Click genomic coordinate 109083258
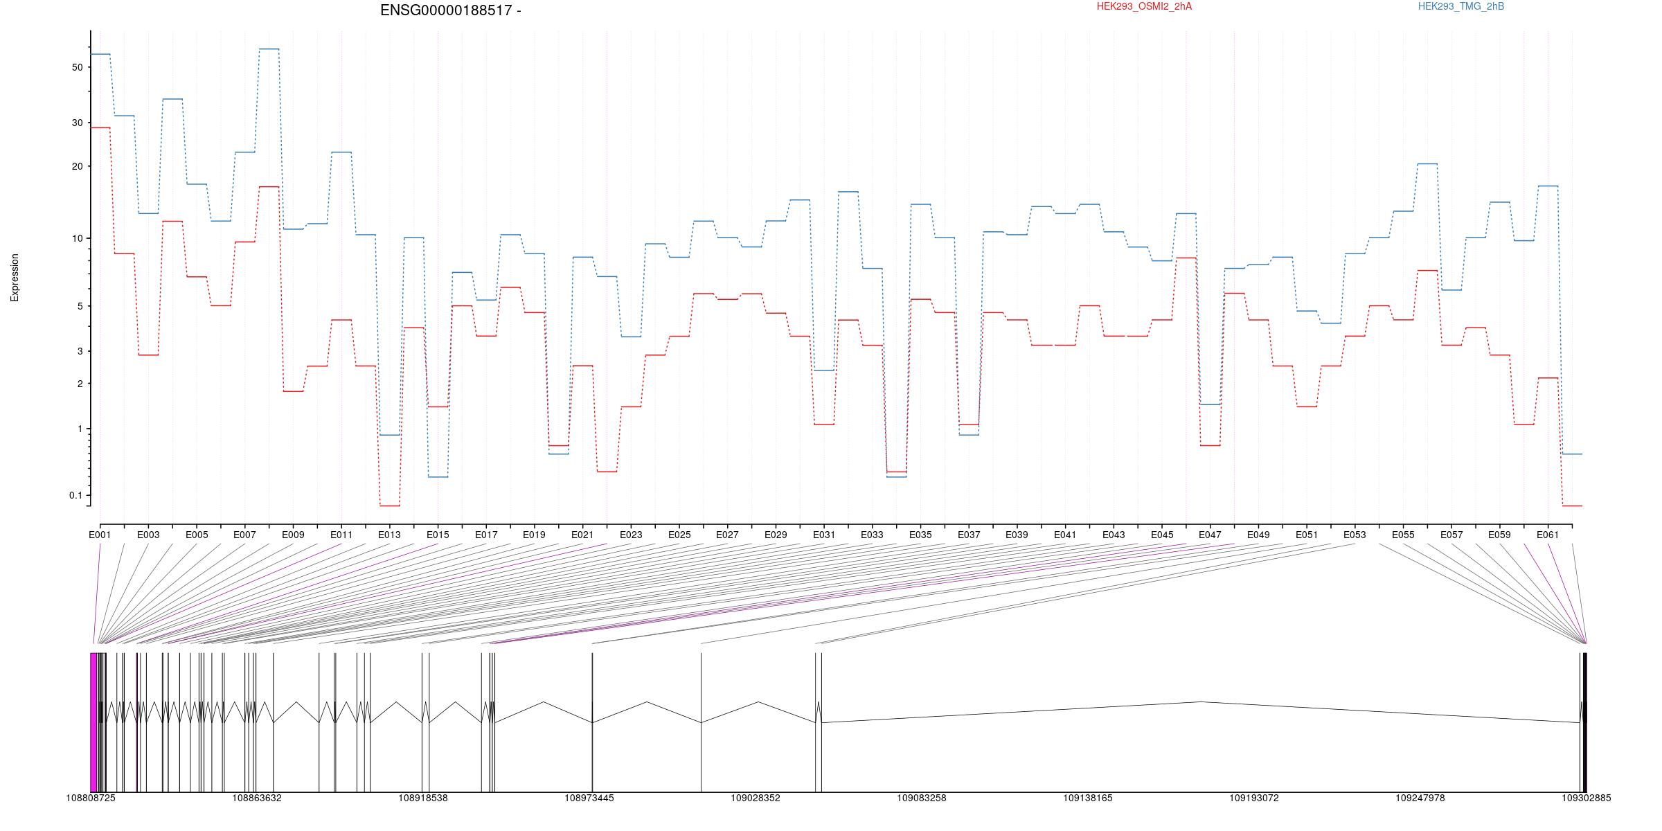The image size is (1662, 831). point(922,798)
